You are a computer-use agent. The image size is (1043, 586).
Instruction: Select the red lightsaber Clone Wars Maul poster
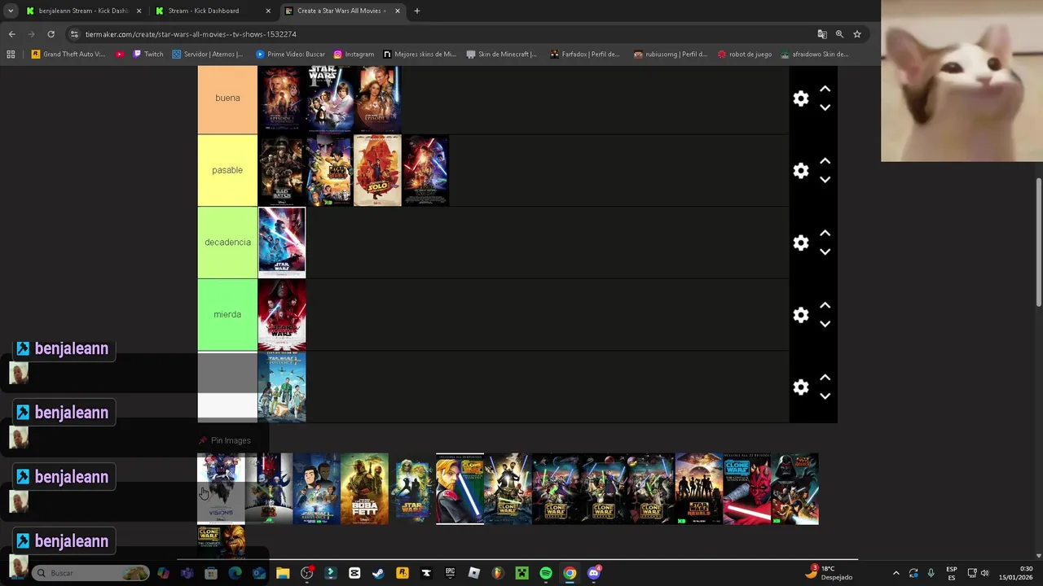coord(746,489)
